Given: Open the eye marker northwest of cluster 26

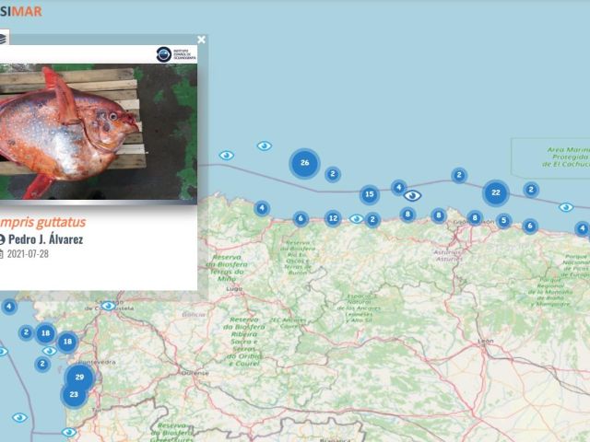Looking at the screenshot, I should [x=265, y=145].
